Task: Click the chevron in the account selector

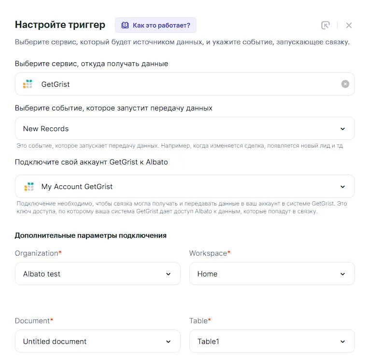Action: pos(342,187)
